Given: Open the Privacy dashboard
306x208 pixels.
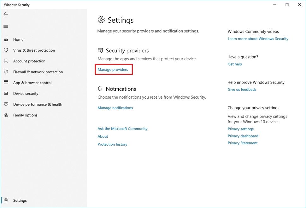Looking at the screenshot, I should point(243,136).
